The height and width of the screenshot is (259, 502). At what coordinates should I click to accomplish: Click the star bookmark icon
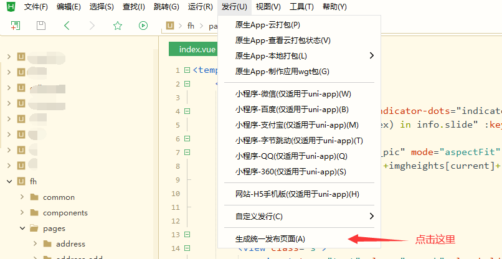(118, 26)
